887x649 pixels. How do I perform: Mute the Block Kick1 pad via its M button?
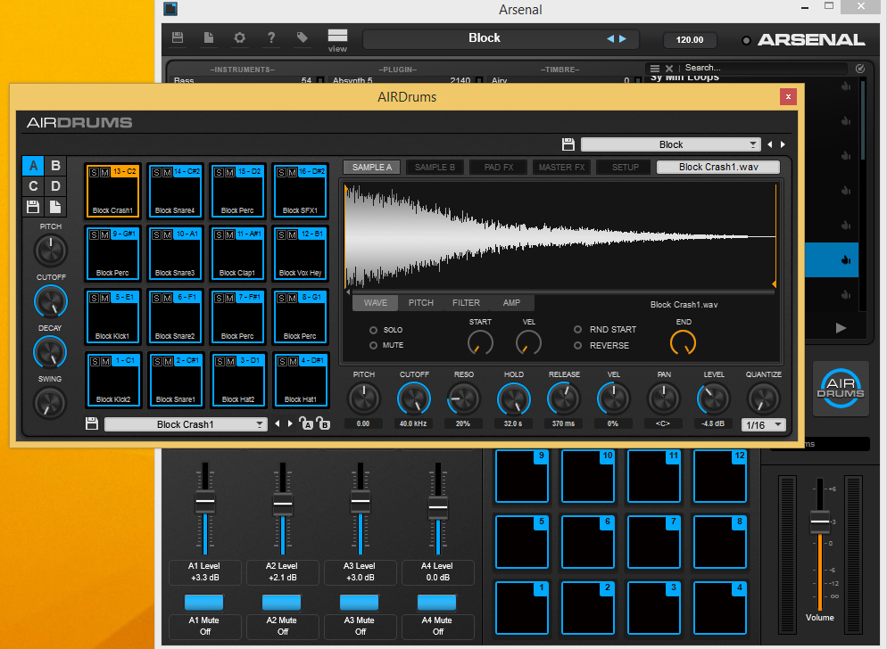(x=105, y=297)
